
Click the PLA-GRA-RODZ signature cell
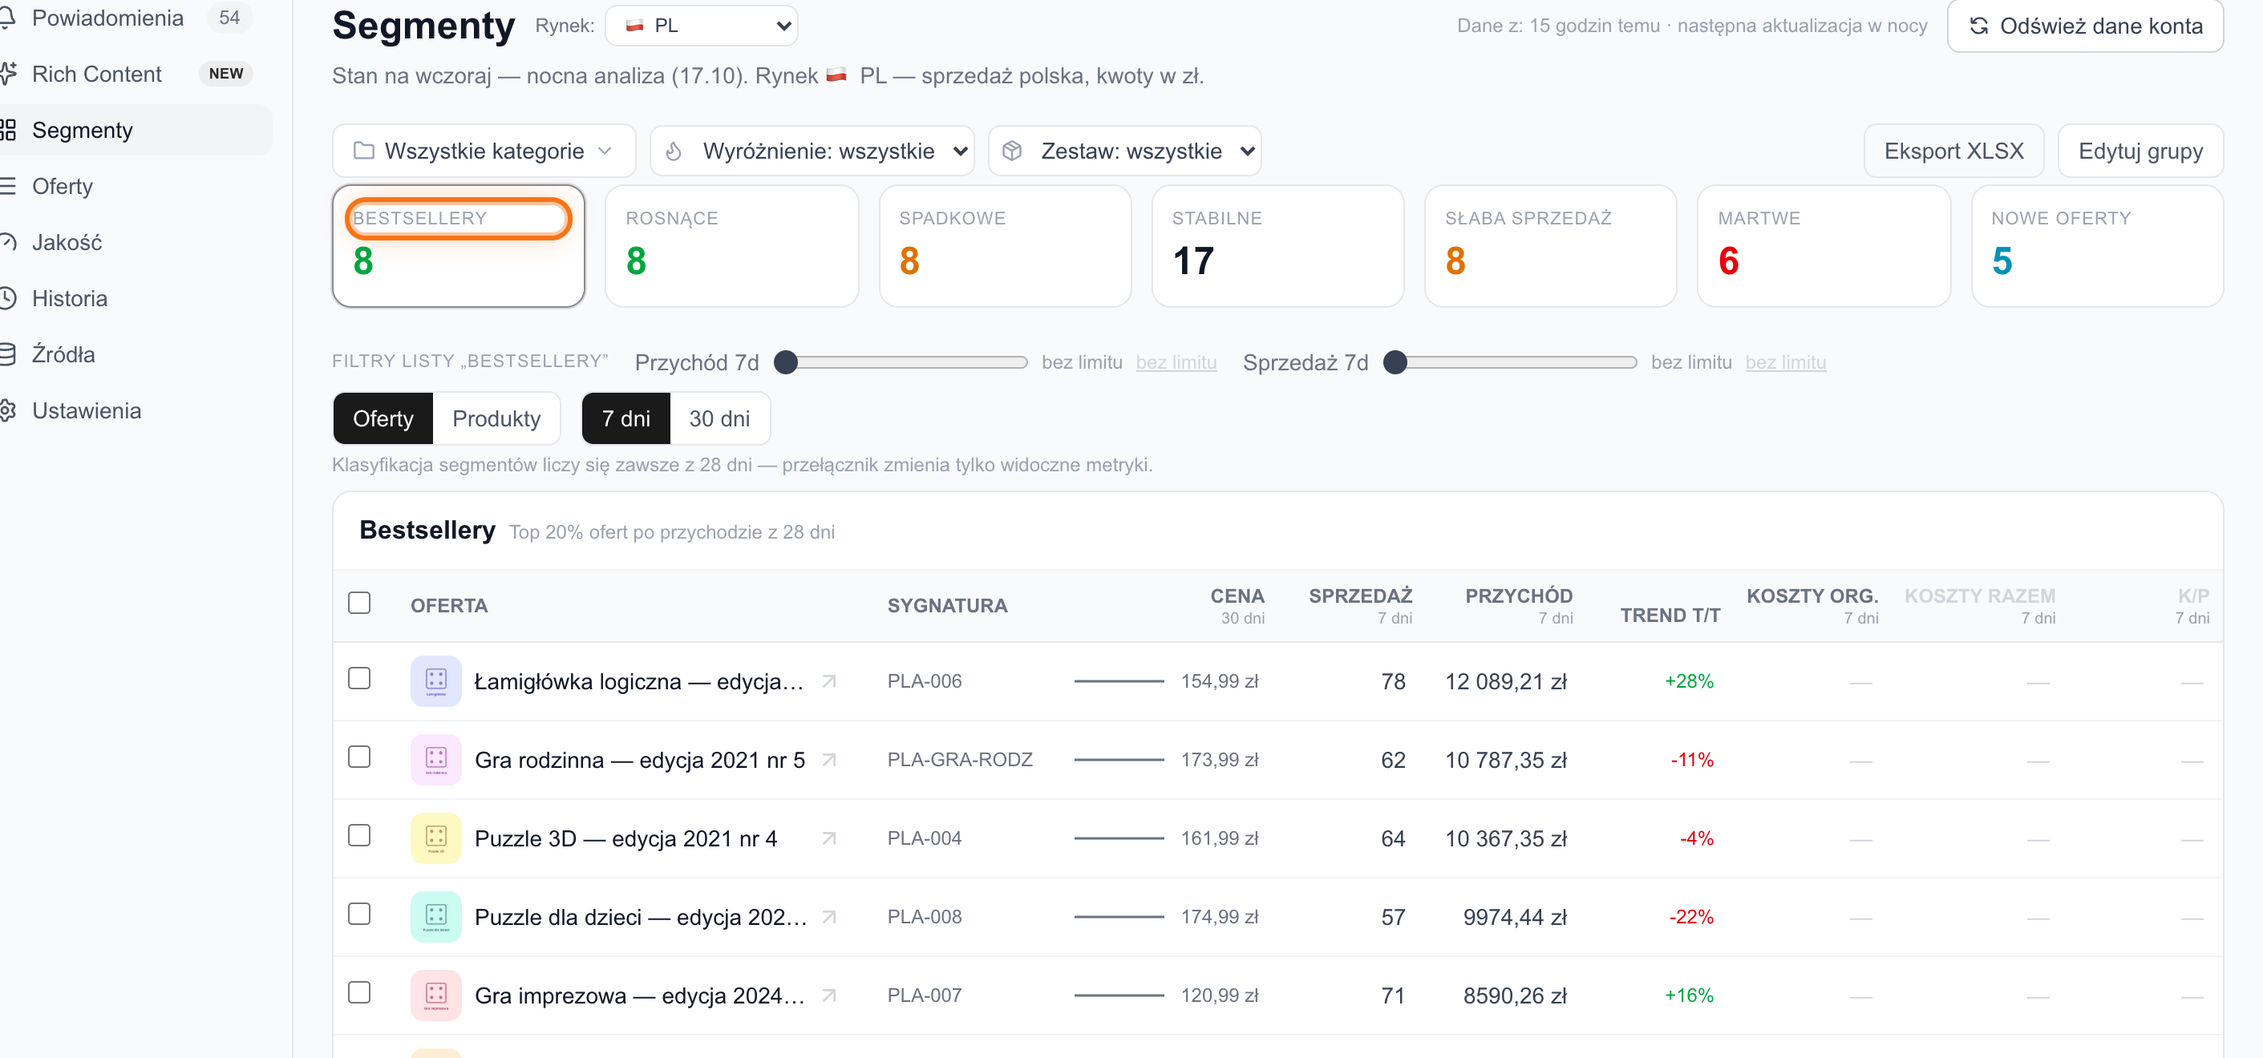coord(959,761)
